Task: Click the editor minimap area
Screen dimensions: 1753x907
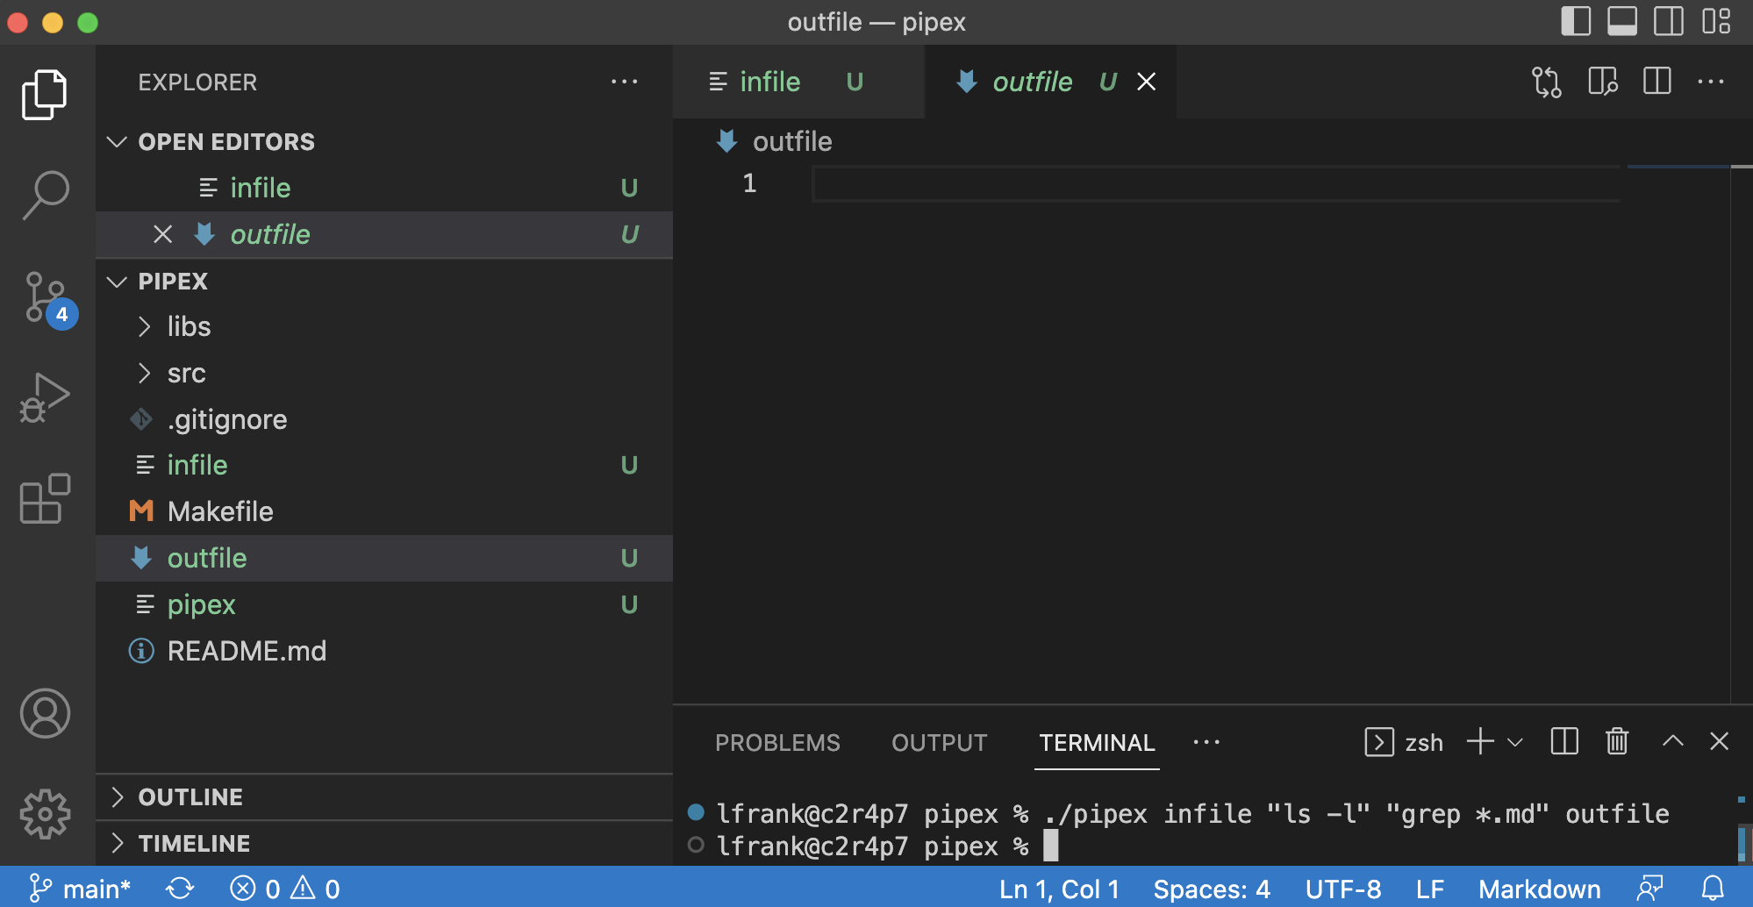Action: (x=1678, y=434)
